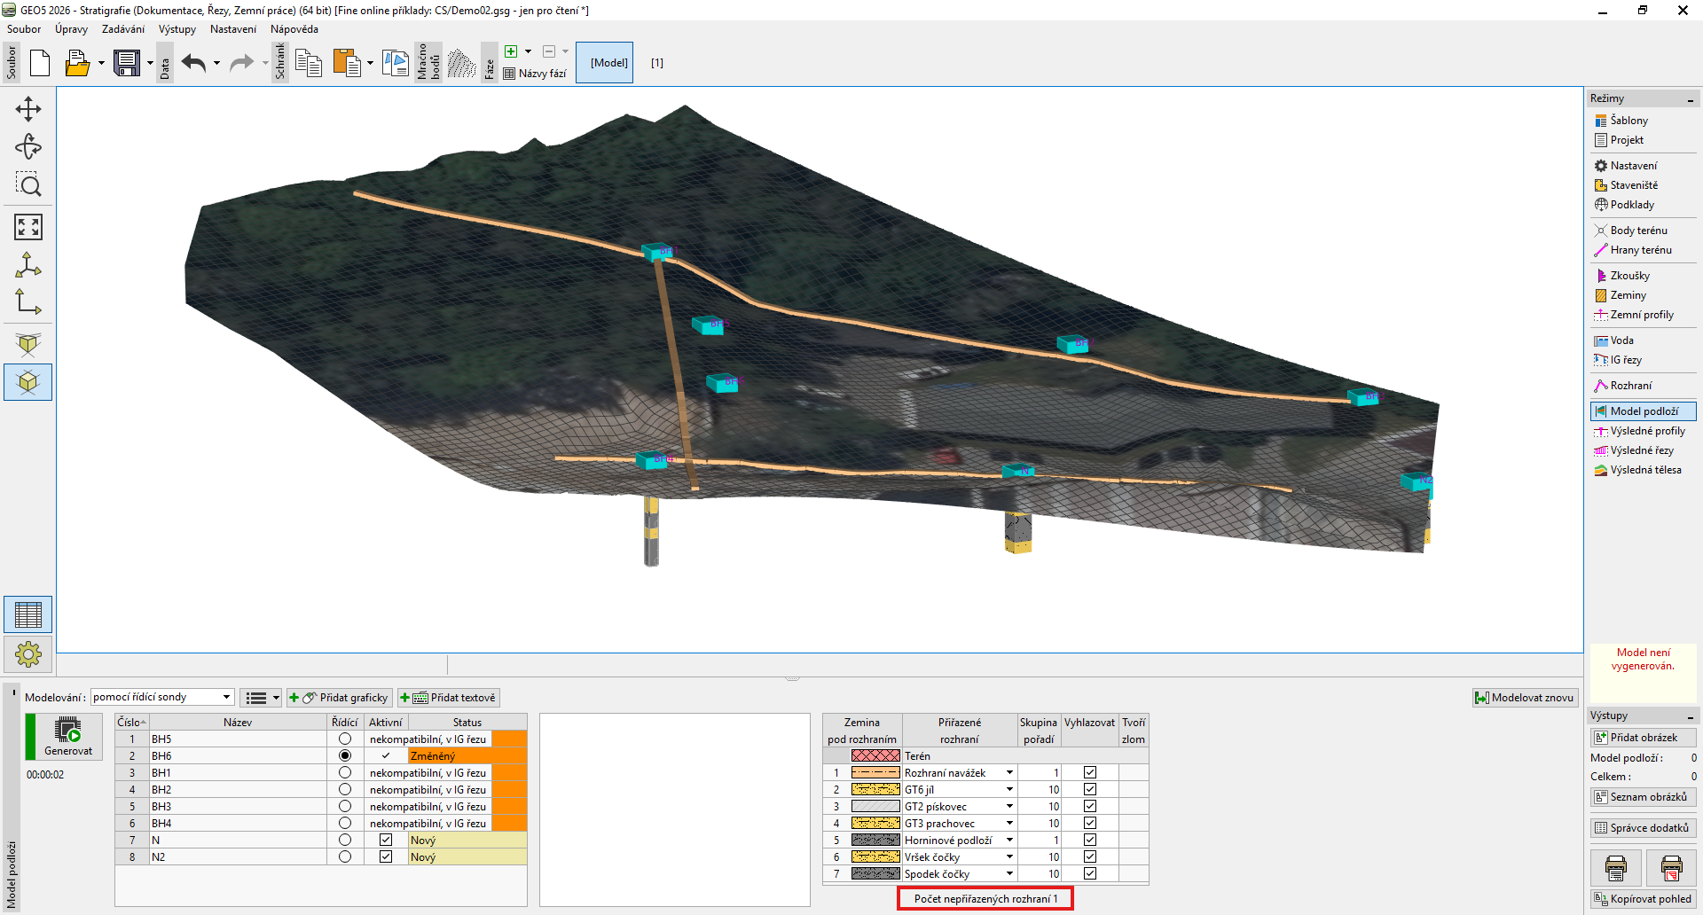Activate the zoom region magnifier tool
Viewport: 1703px width, 915px height.
tap(28, 184)
